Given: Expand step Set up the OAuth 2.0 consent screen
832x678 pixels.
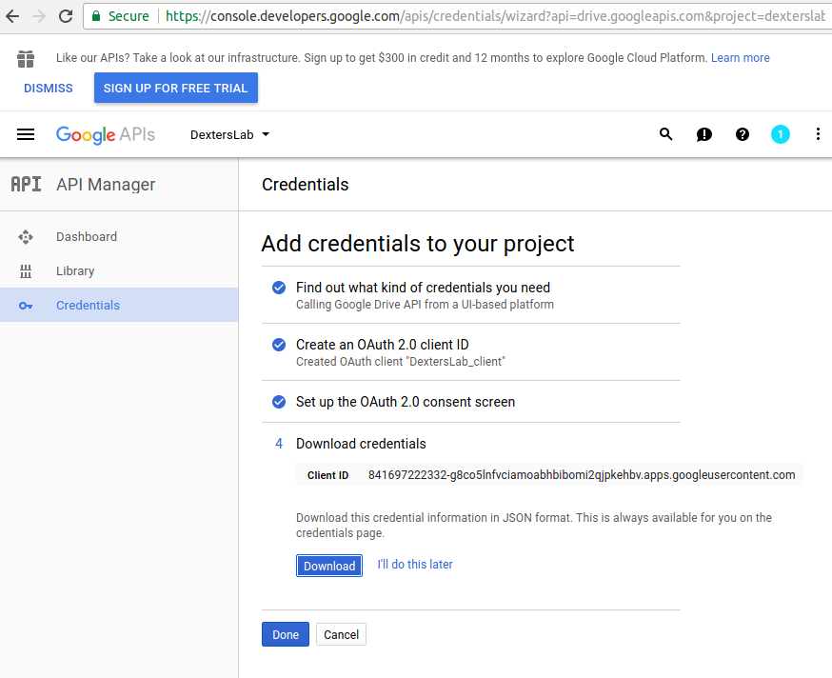Looking at the screenshot, I should pyautogui.click(x=406, y=402).
